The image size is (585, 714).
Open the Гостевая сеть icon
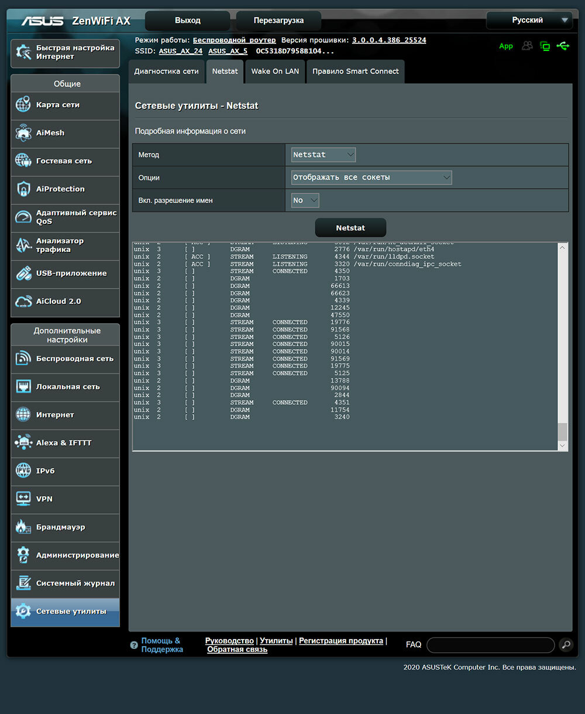coord(23,161)
